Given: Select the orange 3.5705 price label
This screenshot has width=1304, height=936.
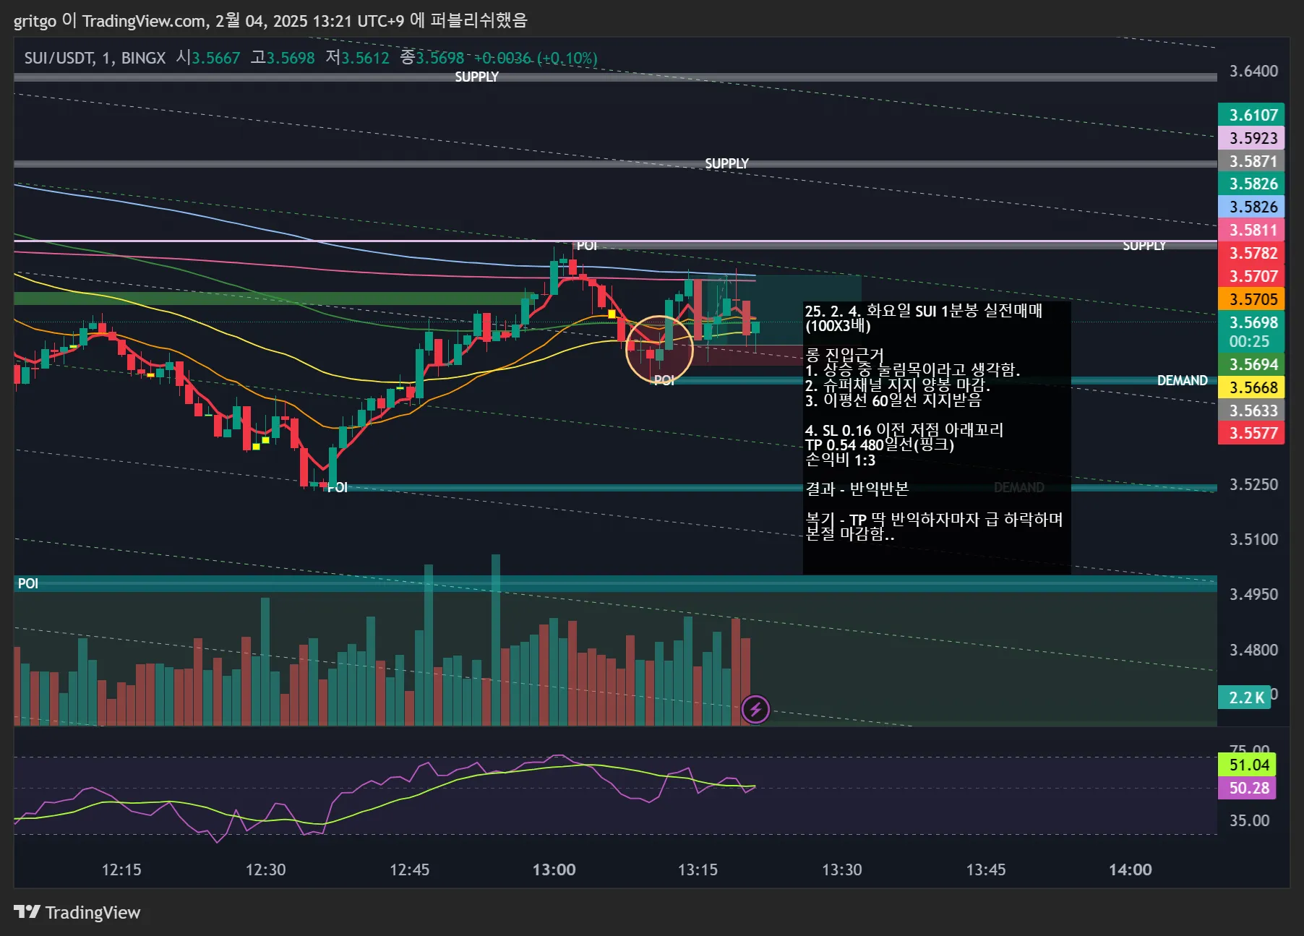Looking at the screenshot, I should tap(1251, 299).
